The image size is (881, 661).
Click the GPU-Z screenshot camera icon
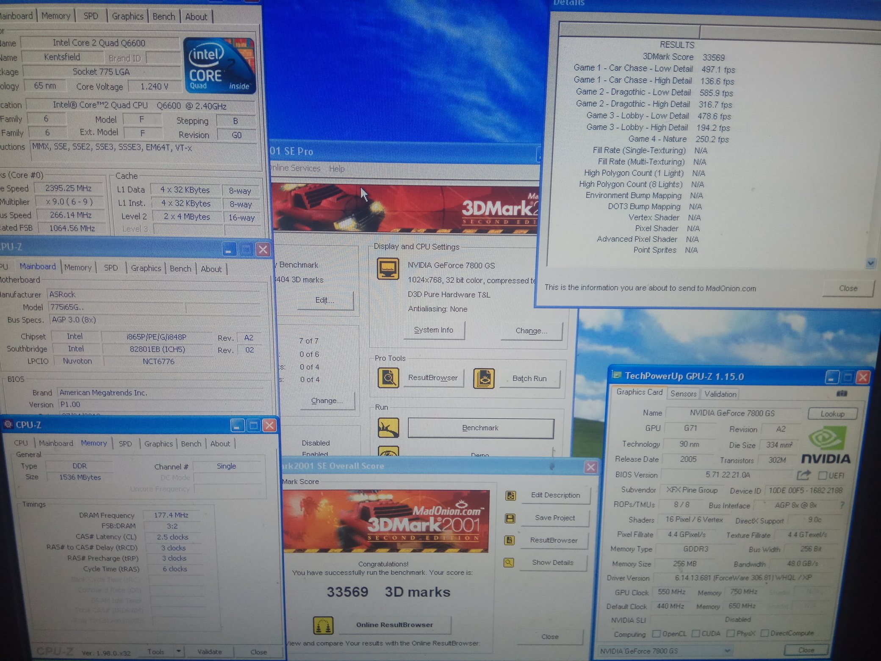click(x=842, y=394)
